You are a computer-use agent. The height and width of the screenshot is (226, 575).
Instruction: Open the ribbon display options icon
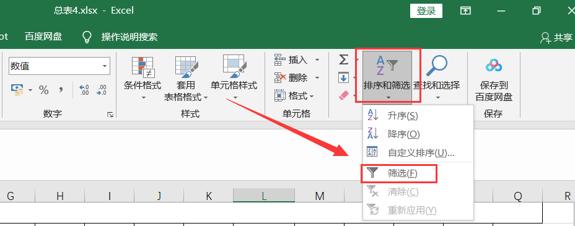[465, 11]
